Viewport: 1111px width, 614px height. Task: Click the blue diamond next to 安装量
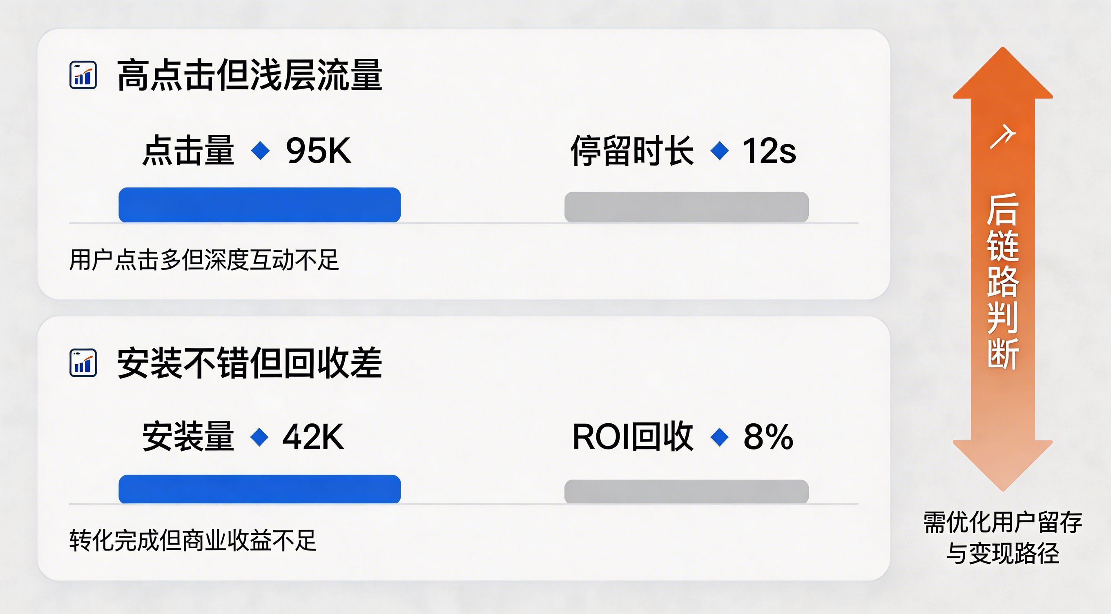point(260,437)
